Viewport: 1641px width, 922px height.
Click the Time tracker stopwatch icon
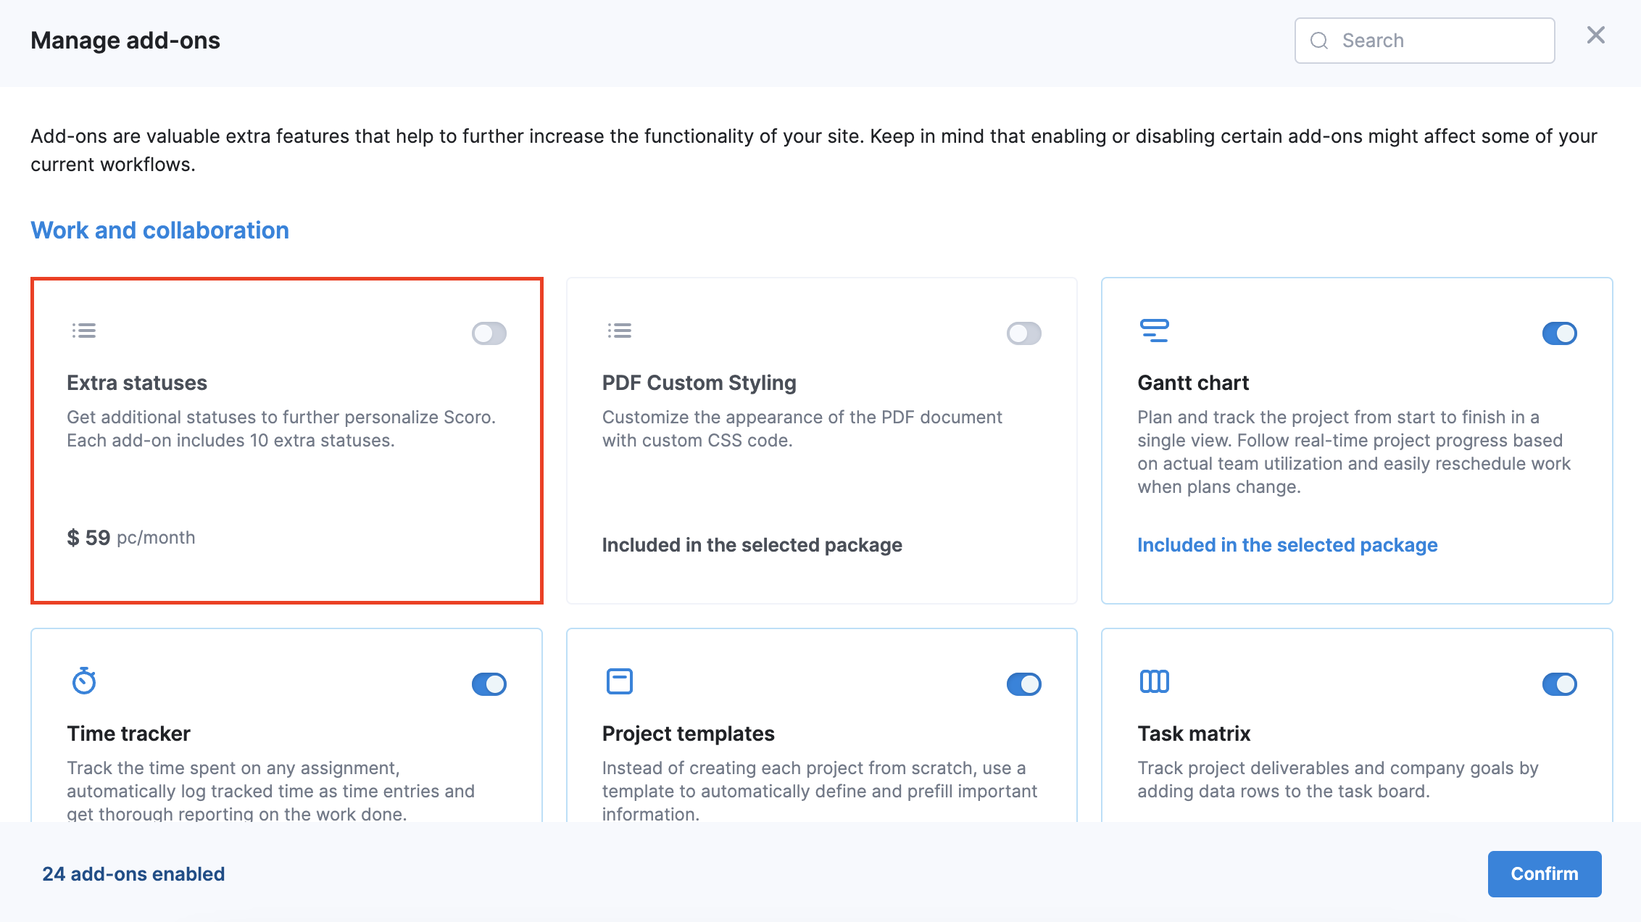click(84, 681)
